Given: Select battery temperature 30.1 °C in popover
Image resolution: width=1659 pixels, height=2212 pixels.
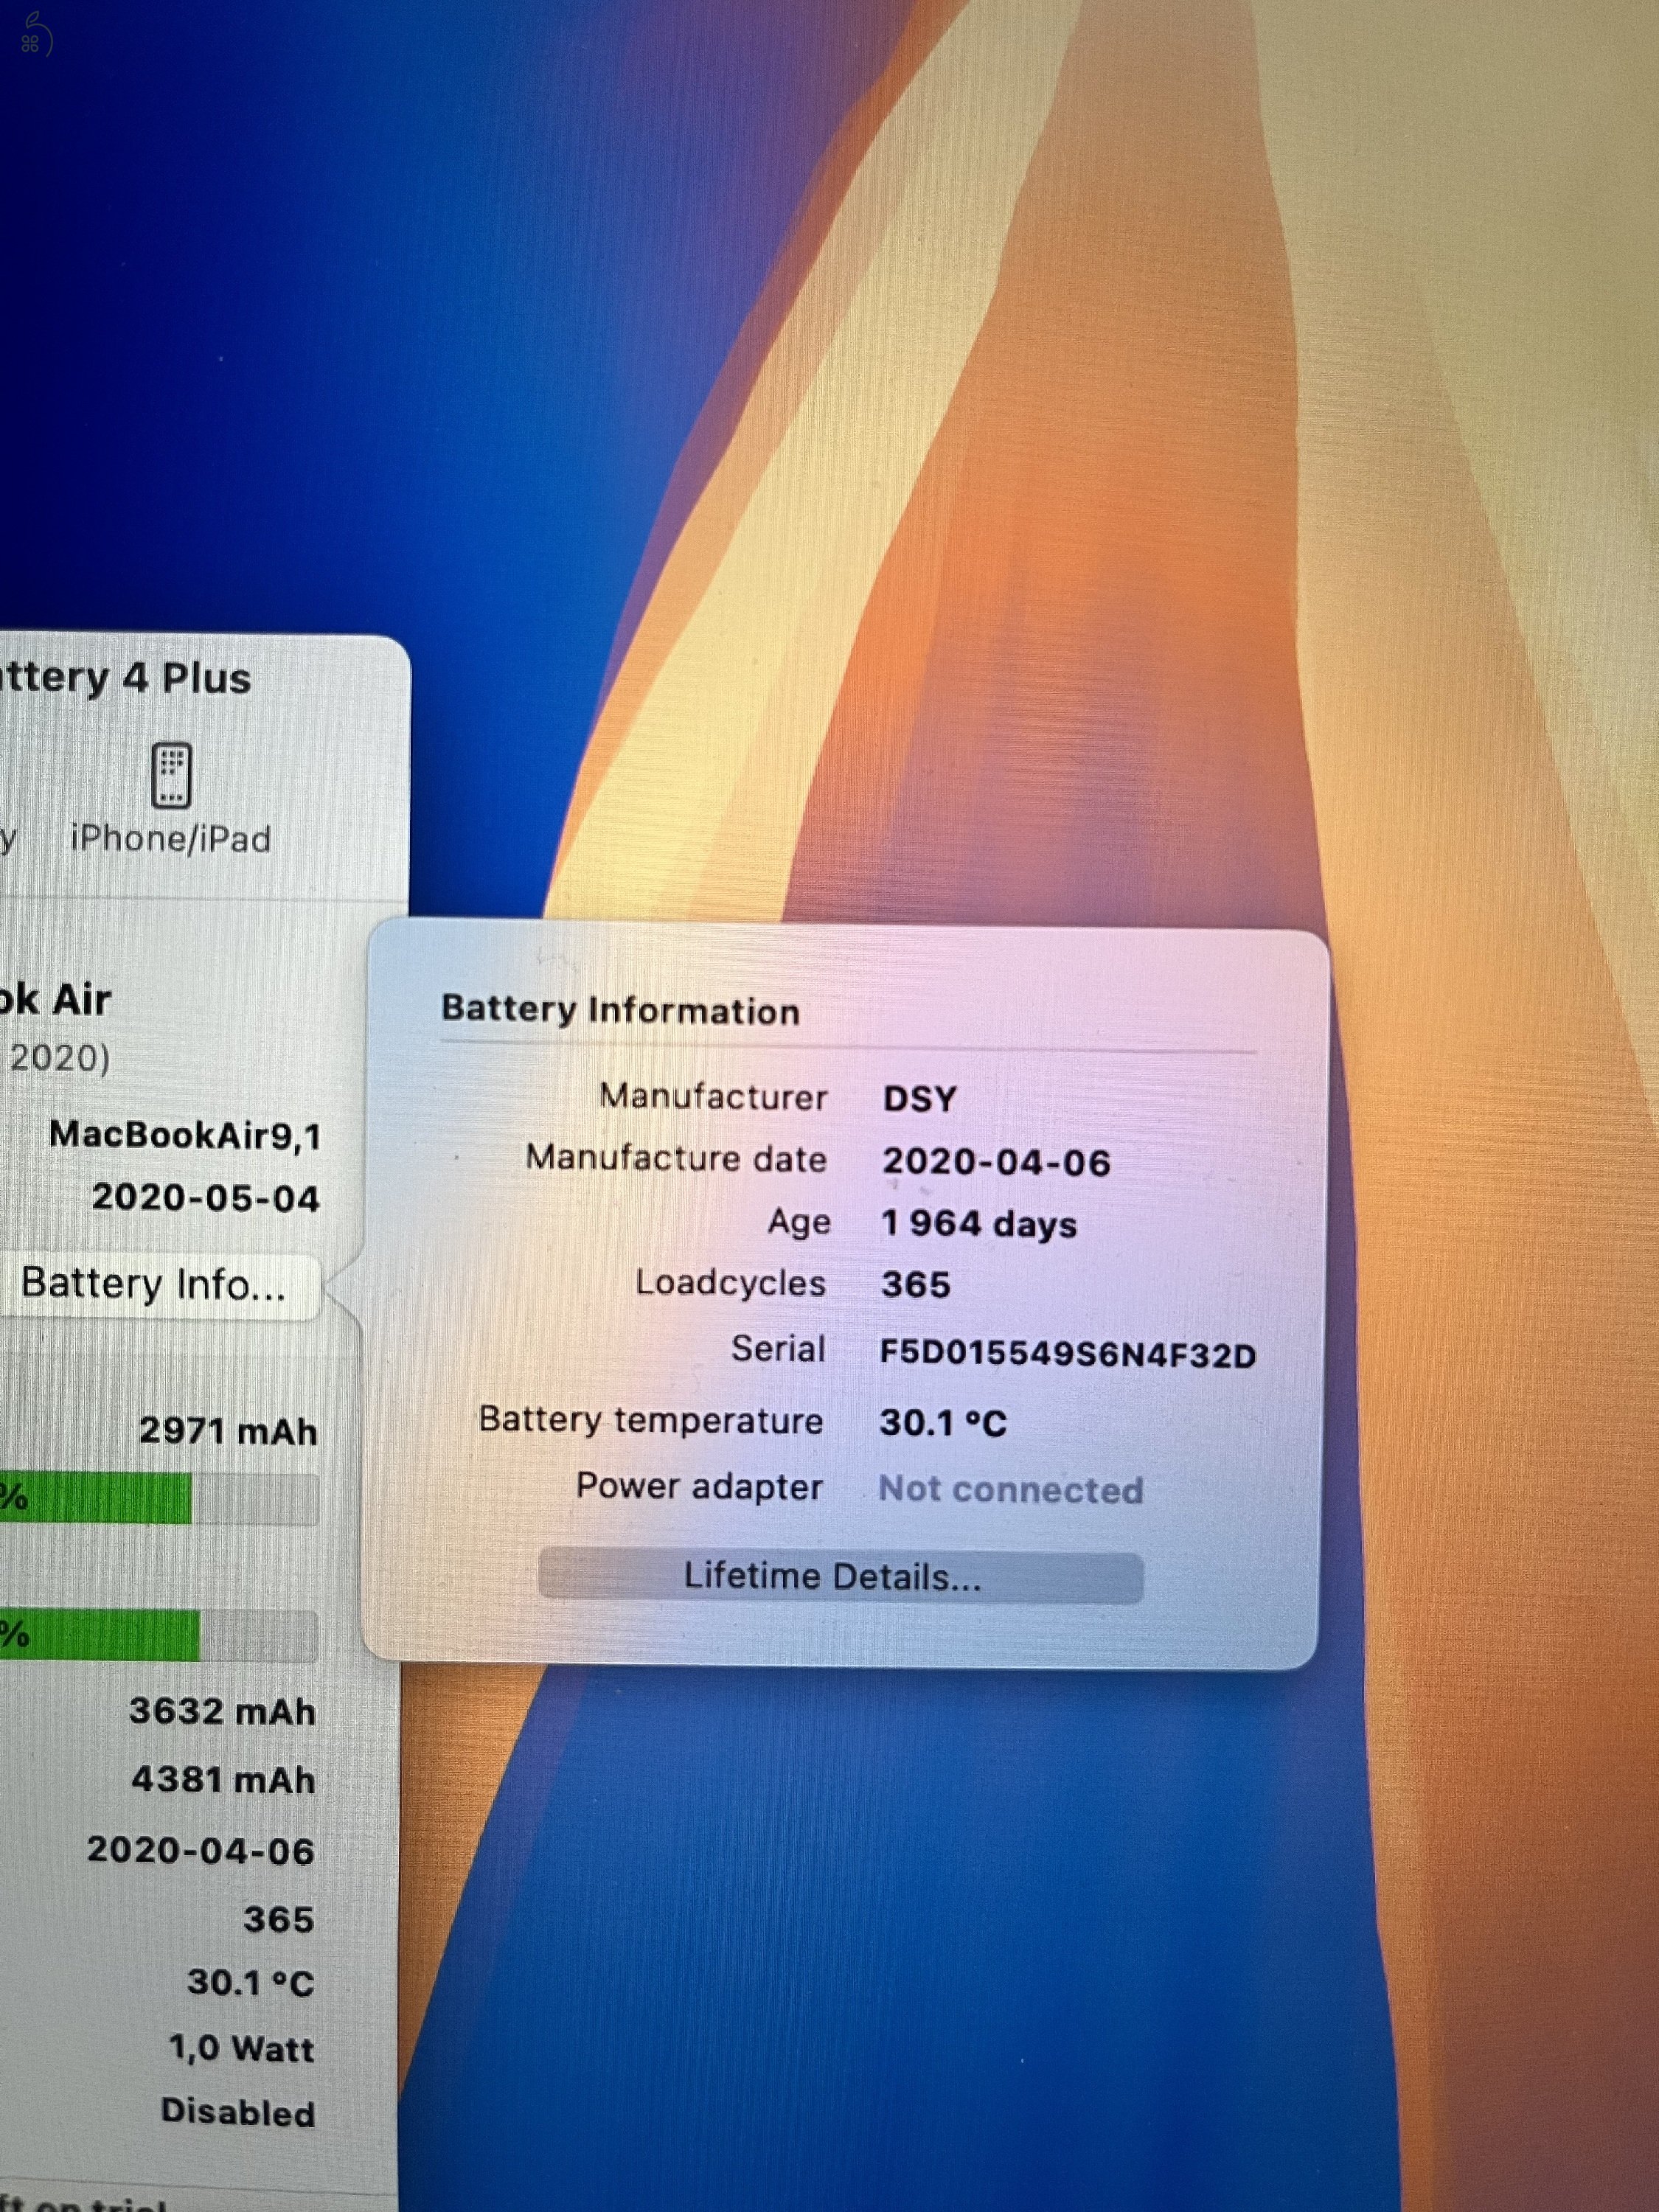Looking at the screenshot, I should (x=943, y=1423).
